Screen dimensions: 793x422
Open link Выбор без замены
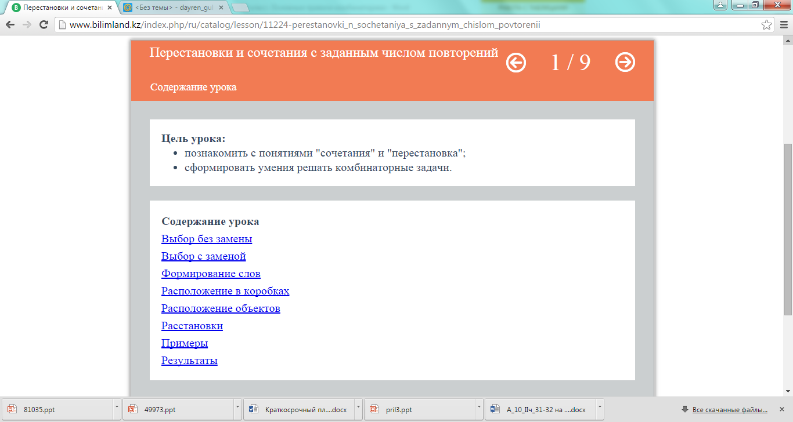click(207, 239)
